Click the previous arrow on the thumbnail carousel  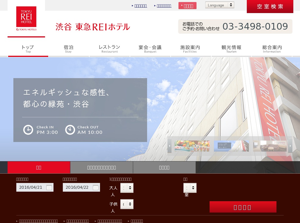(169, 146)
